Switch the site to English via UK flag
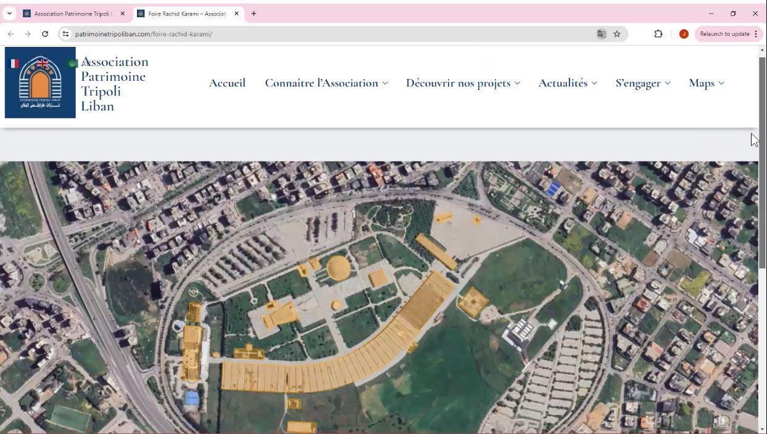767x434 pixels. [x=43, y=63]
